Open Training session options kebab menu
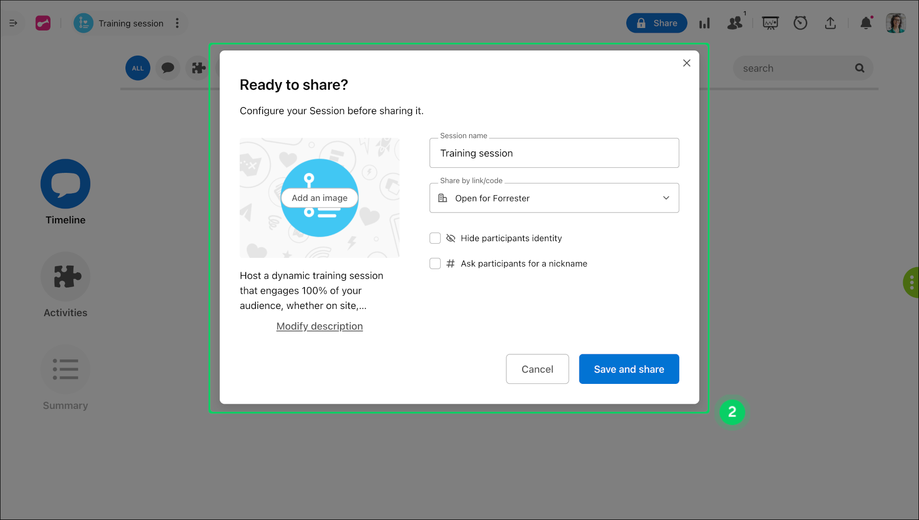 (x=177, y=23)
